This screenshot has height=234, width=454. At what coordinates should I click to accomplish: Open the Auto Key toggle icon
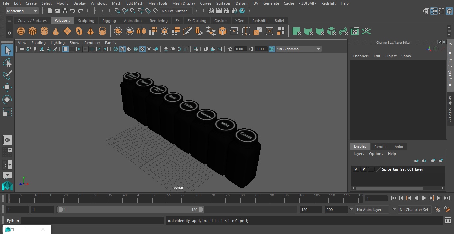click(437, 210)
